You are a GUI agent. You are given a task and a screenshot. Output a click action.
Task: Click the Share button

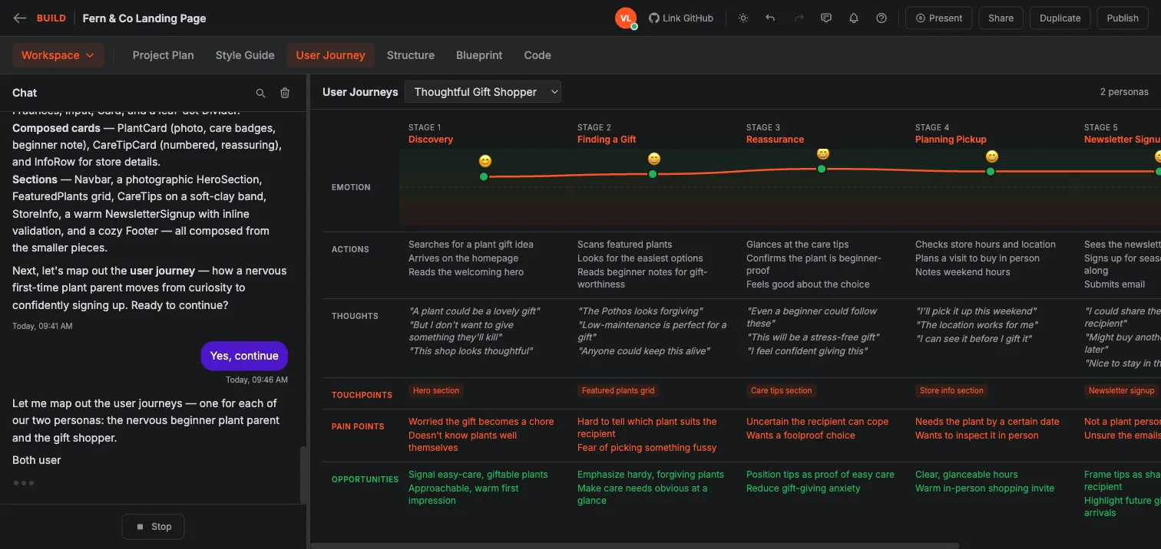point(1001,18)
